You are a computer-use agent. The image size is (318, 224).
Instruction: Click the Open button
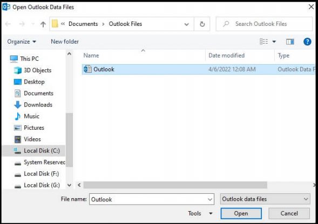tap(241, 213)
